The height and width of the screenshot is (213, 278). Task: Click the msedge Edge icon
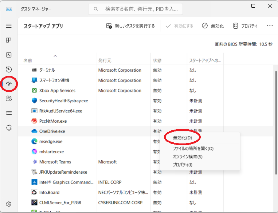point(34,141)
